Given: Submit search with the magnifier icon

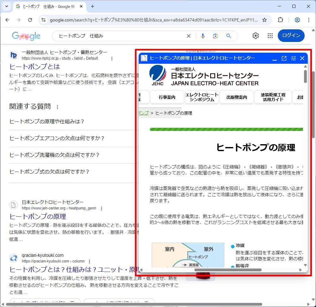Looking at the screenshot, I should 228,36.
